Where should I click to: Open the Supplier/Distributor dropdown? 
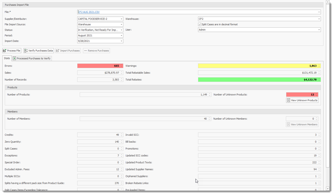[x=121, y=19]
